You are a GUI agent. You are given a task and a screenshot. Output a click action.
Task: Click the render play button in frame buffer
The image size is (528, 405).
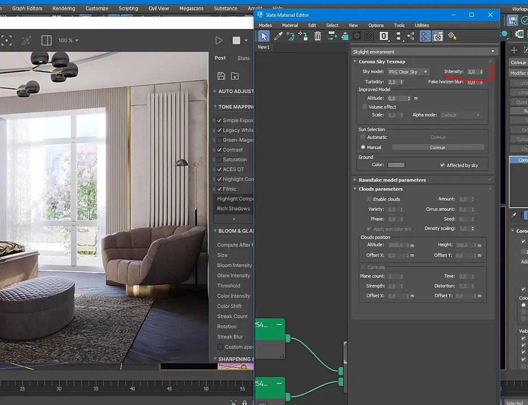pyautogui.click(x=219, y=41)
